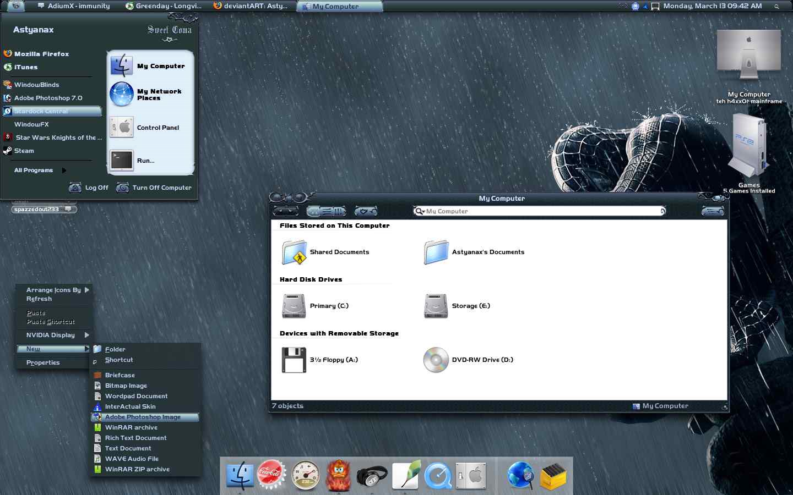This screenshot has height=495, width=793.
Task: Expand the NVIDIA Display submenu
Action: (53, 335)
